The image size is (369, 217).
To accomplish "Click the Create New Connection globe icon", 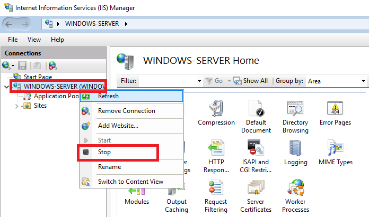I will [6, 65].
